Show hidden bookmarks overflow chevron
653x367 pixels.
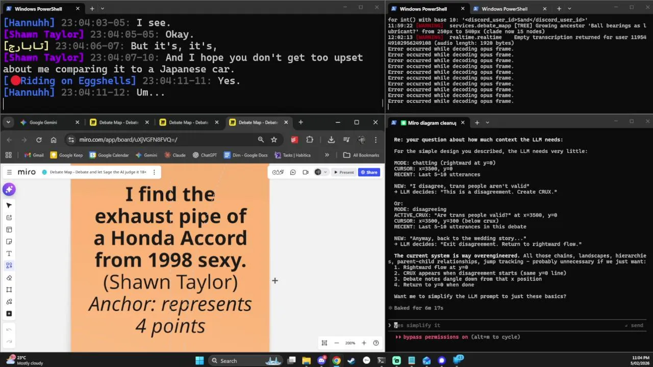point(327,155)
